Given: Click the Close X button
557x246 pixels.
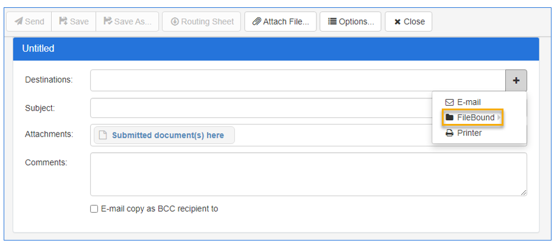Looking at the screenshot, I should coord(409,21).
